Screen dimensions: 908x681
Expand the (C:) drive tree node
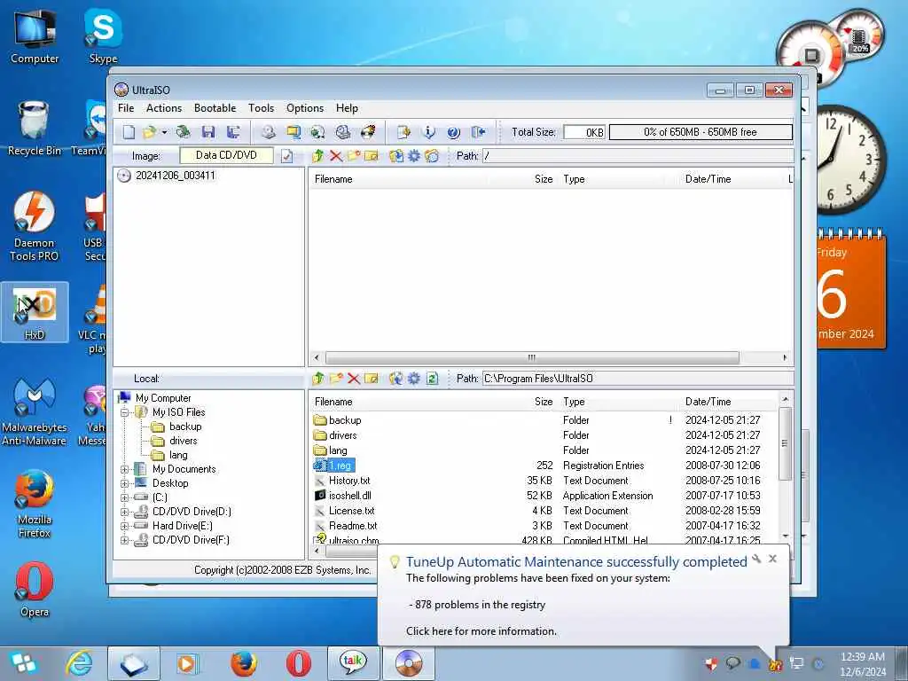[124, 497]
